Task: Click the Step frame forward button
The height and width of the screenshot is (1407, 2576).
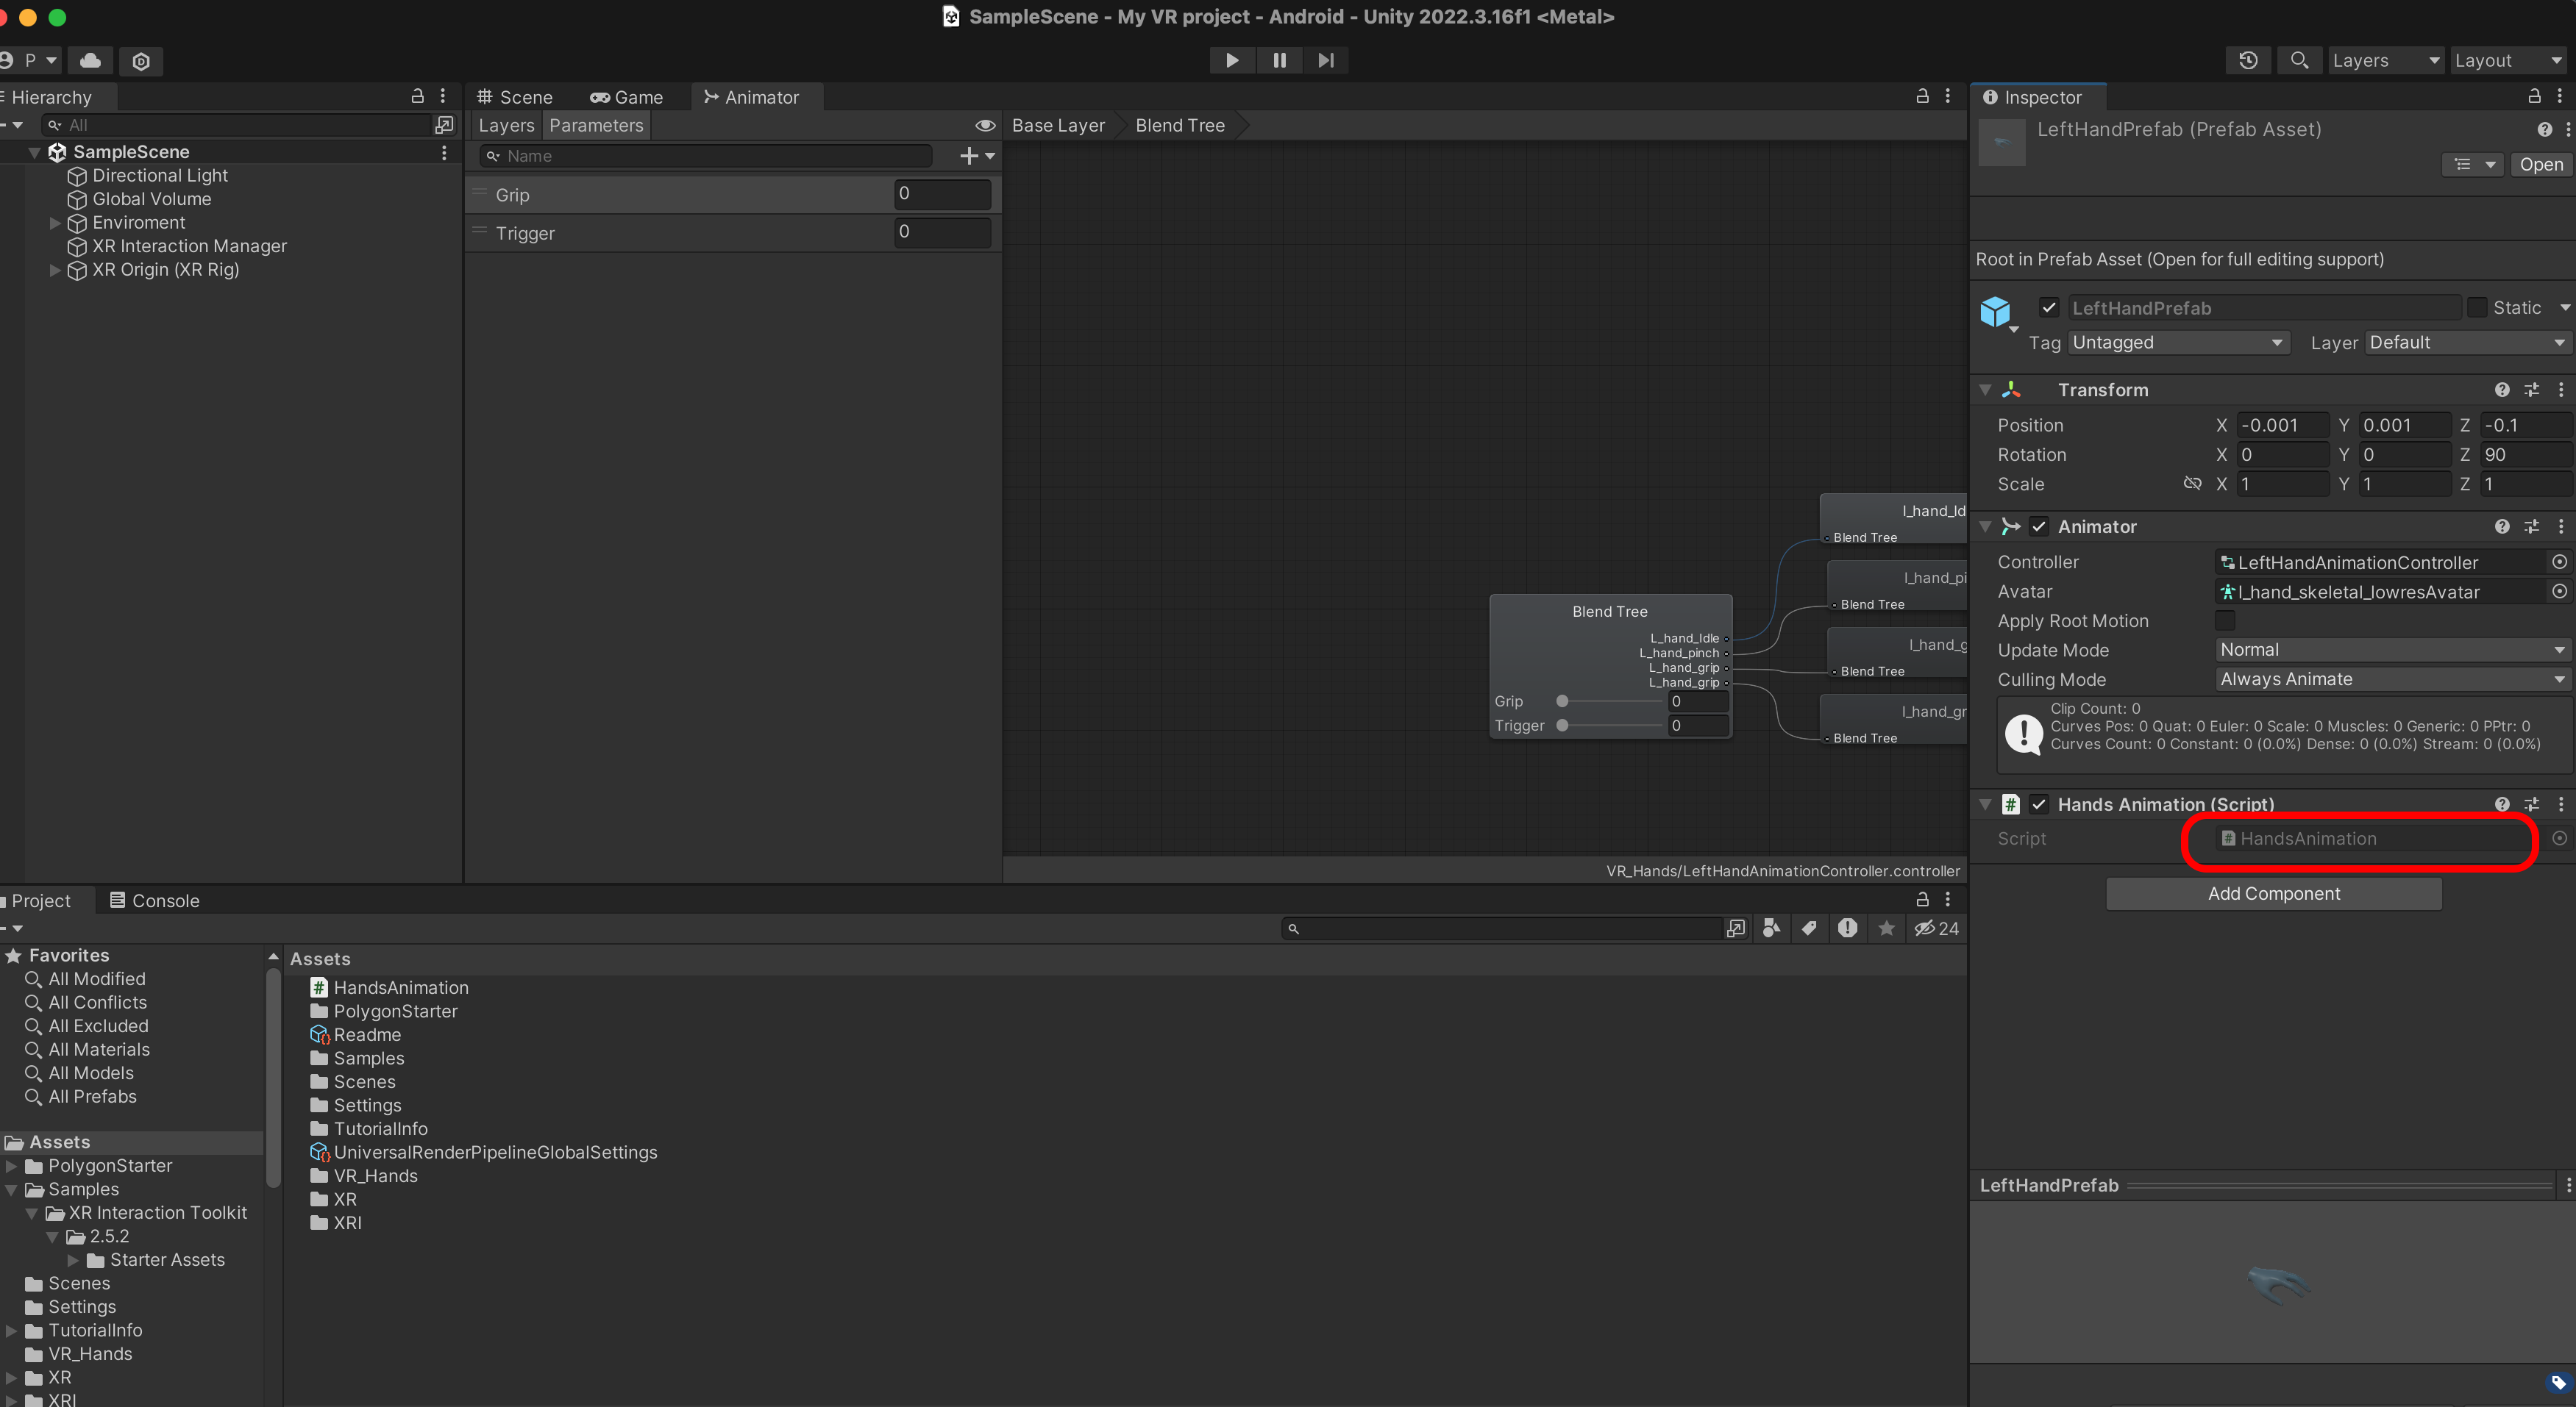Action: [1326, 60]
